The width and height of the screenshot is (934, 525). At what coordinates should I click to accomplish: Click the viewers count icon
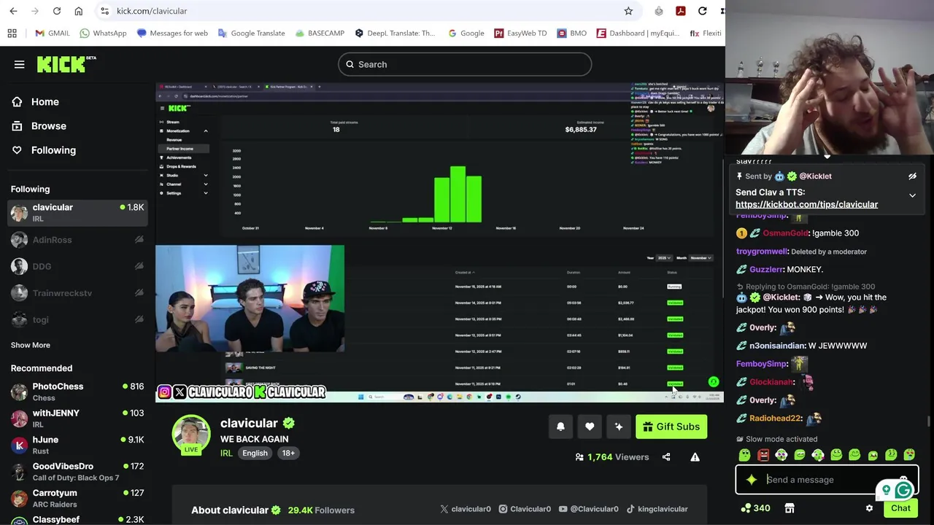pos(579,457)
